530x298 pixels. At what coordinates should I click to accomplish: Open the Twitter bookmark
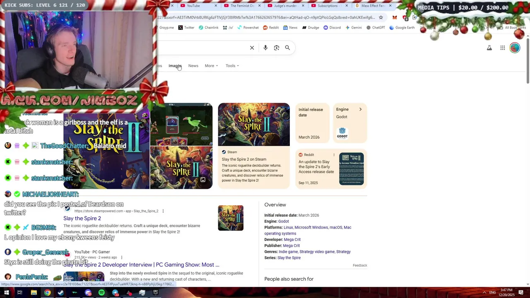186,28
